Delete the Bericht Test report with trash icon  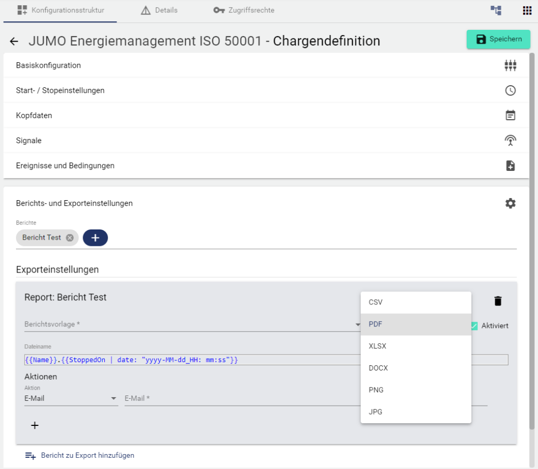[x=498, y=301]
